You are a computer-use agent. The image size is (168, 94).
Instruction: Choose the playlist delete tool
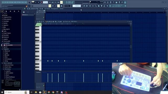[31, 9]
